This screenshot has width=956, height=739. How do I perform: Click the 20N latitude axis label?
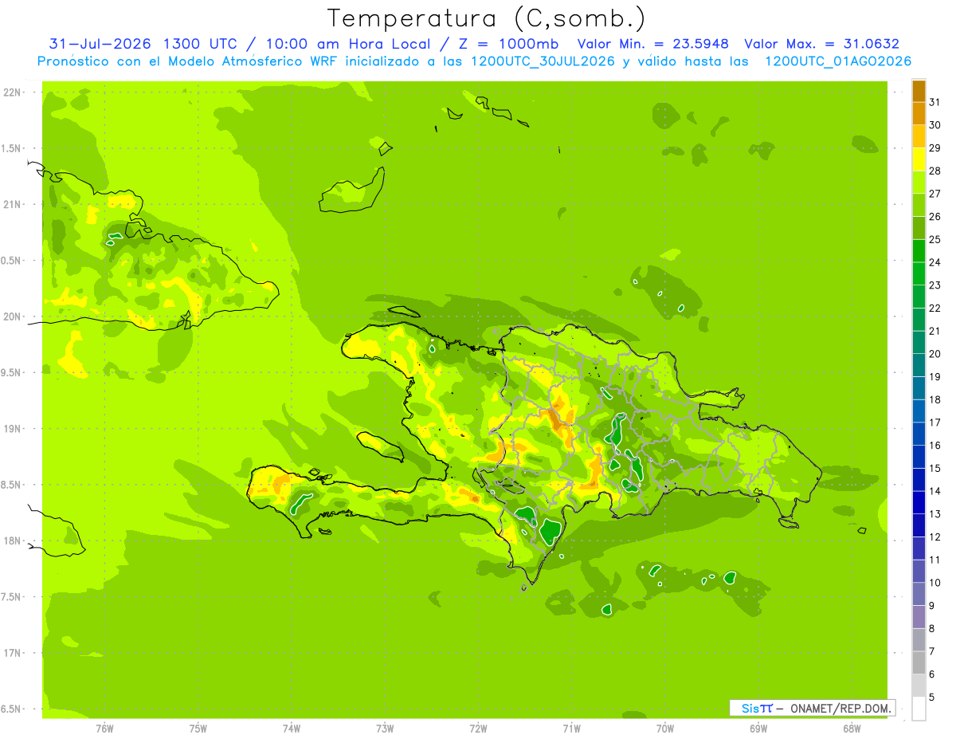(11, 316)
